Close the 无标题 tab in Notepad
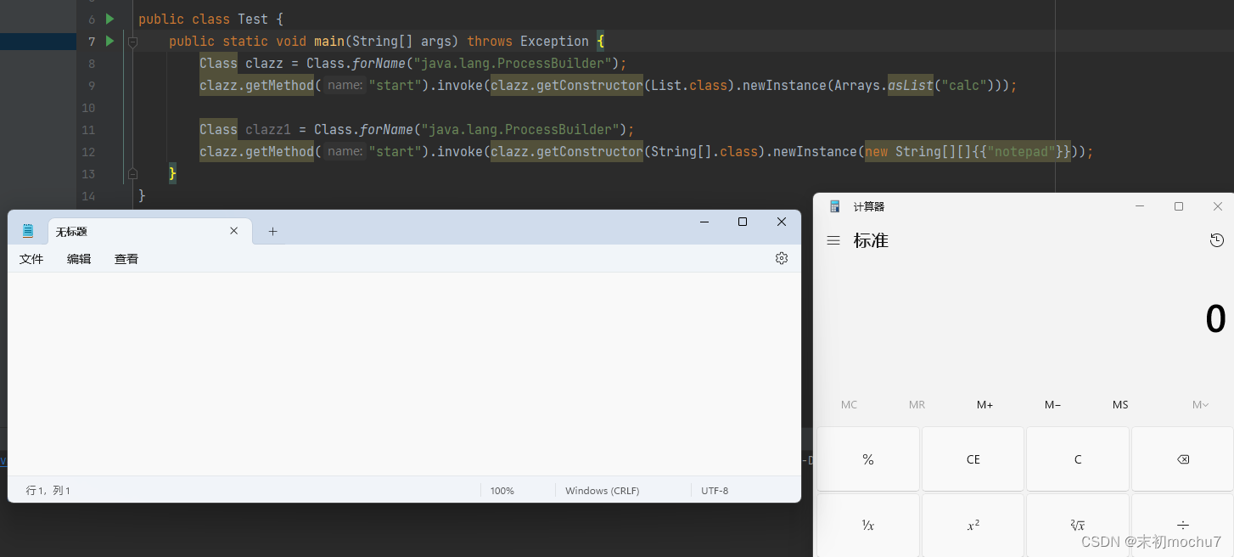Viewport: 1234px width, 557px height. click(234, 231)
